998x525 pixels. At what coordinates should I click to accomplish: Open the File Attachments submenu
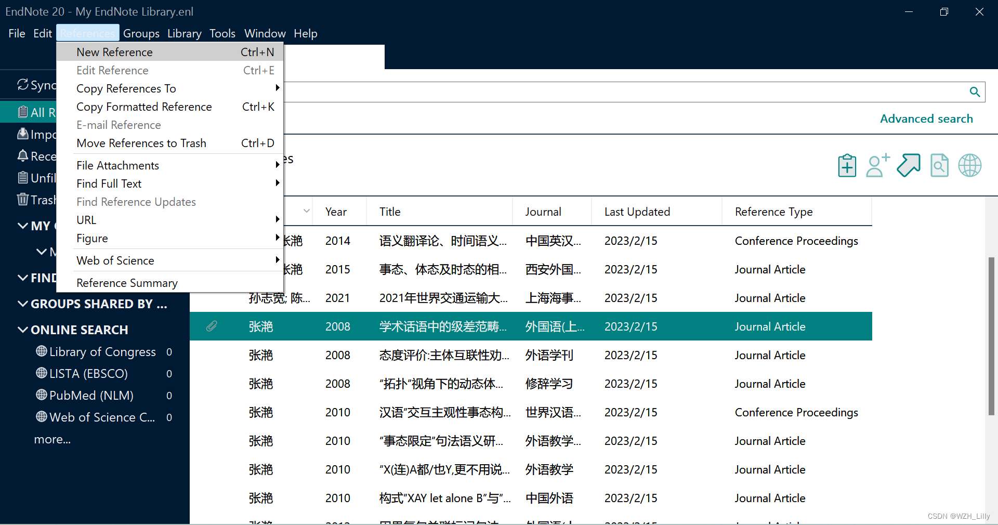(x=170, y=165)
